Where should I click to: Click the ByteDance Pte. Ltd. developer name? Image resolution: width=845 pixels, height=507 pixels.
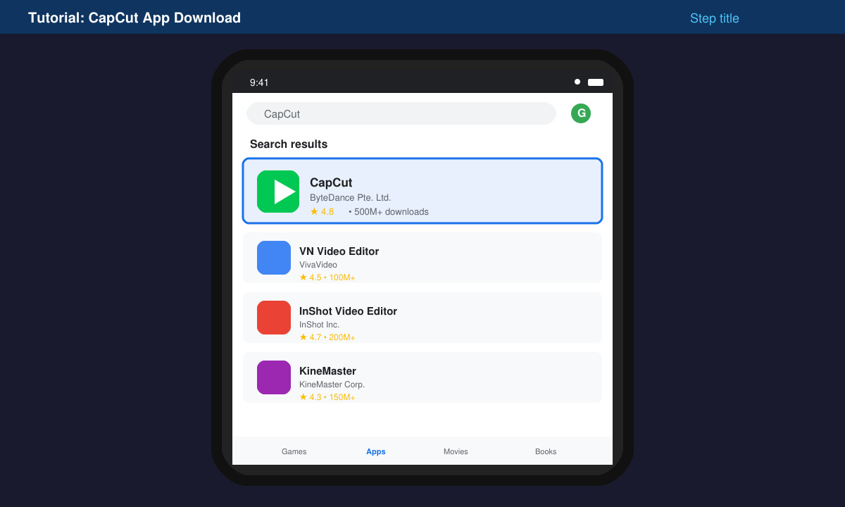point(351,198)
